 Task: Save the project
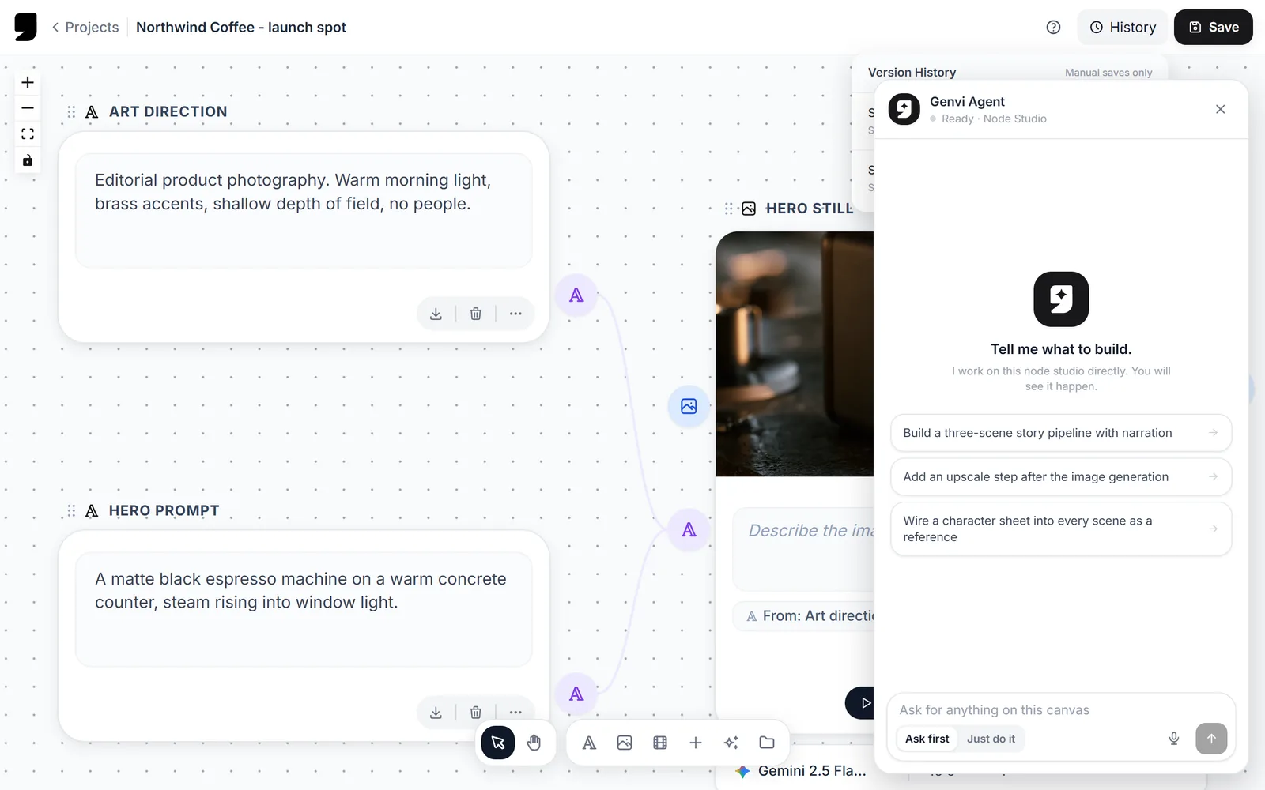(x=1213, y=28)
